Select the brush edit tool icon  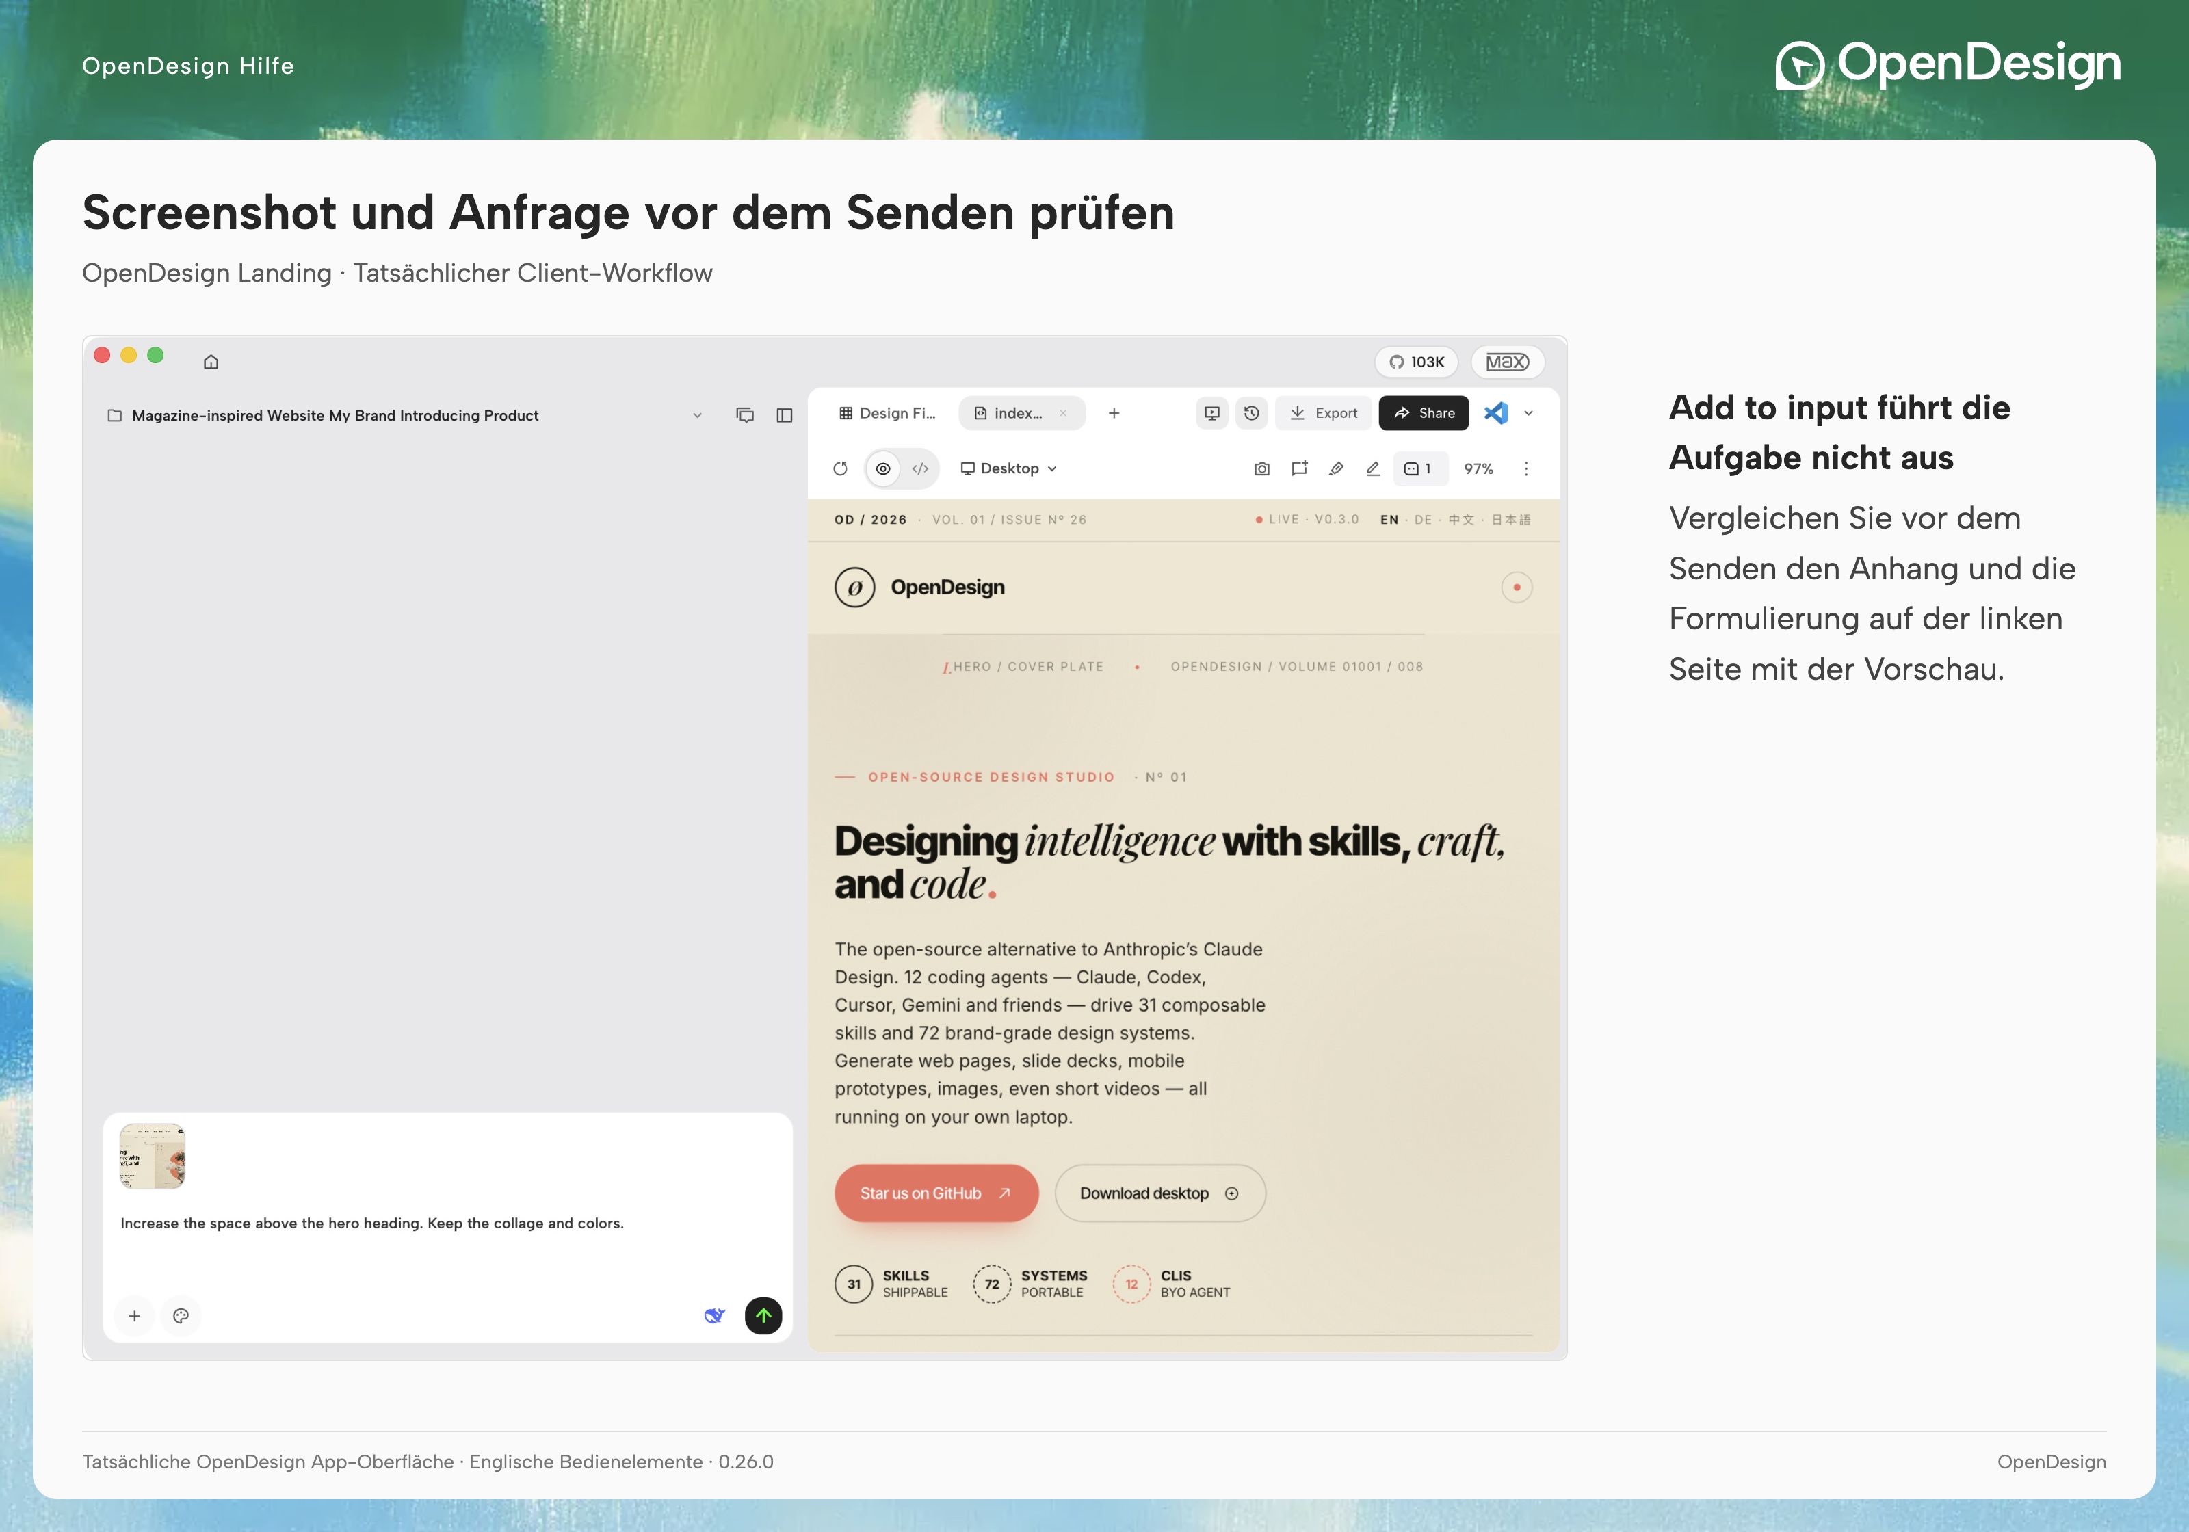pyautogui.click(x=1336, y=468)
